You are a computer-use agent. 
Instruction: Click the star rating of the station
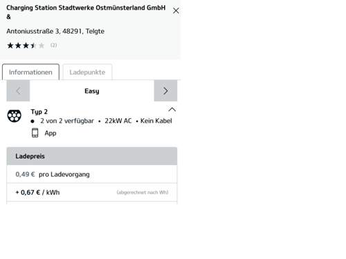(x=26, y=46)
